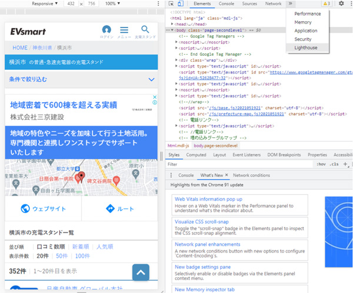Open the 100% zoom dropdown

[x=112, y=4]
